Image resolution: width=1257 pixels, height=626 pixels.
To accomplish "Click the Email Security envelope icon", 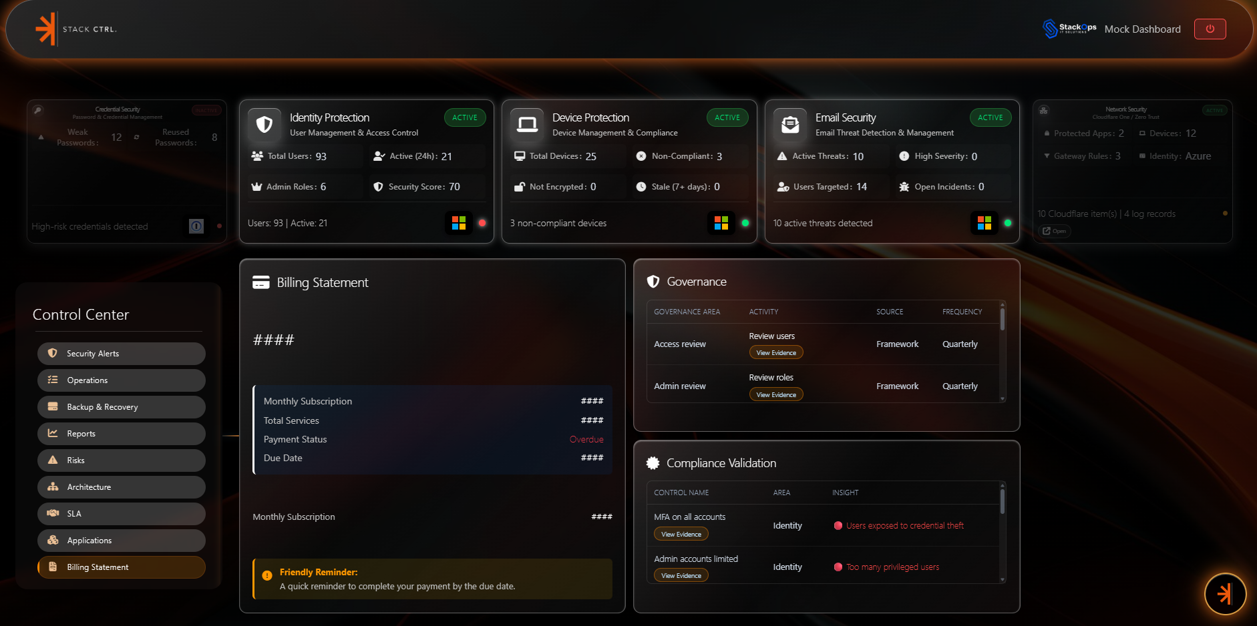I will tap(790, 124).
